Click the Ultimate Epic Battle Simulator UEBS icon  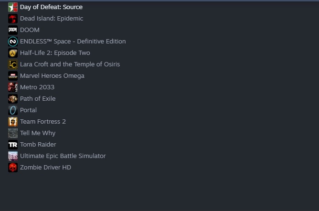(13, 156)
